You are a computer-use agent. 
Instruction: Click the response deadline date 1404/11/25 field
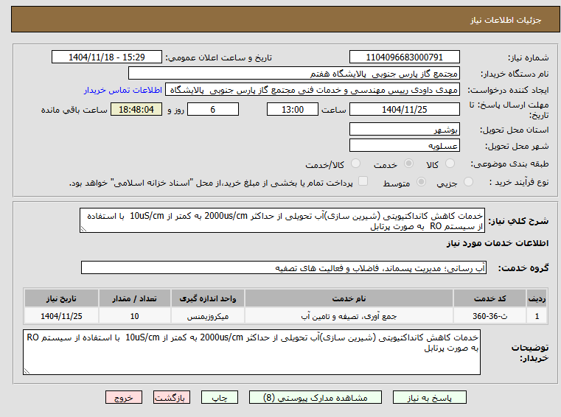point(404,109)
